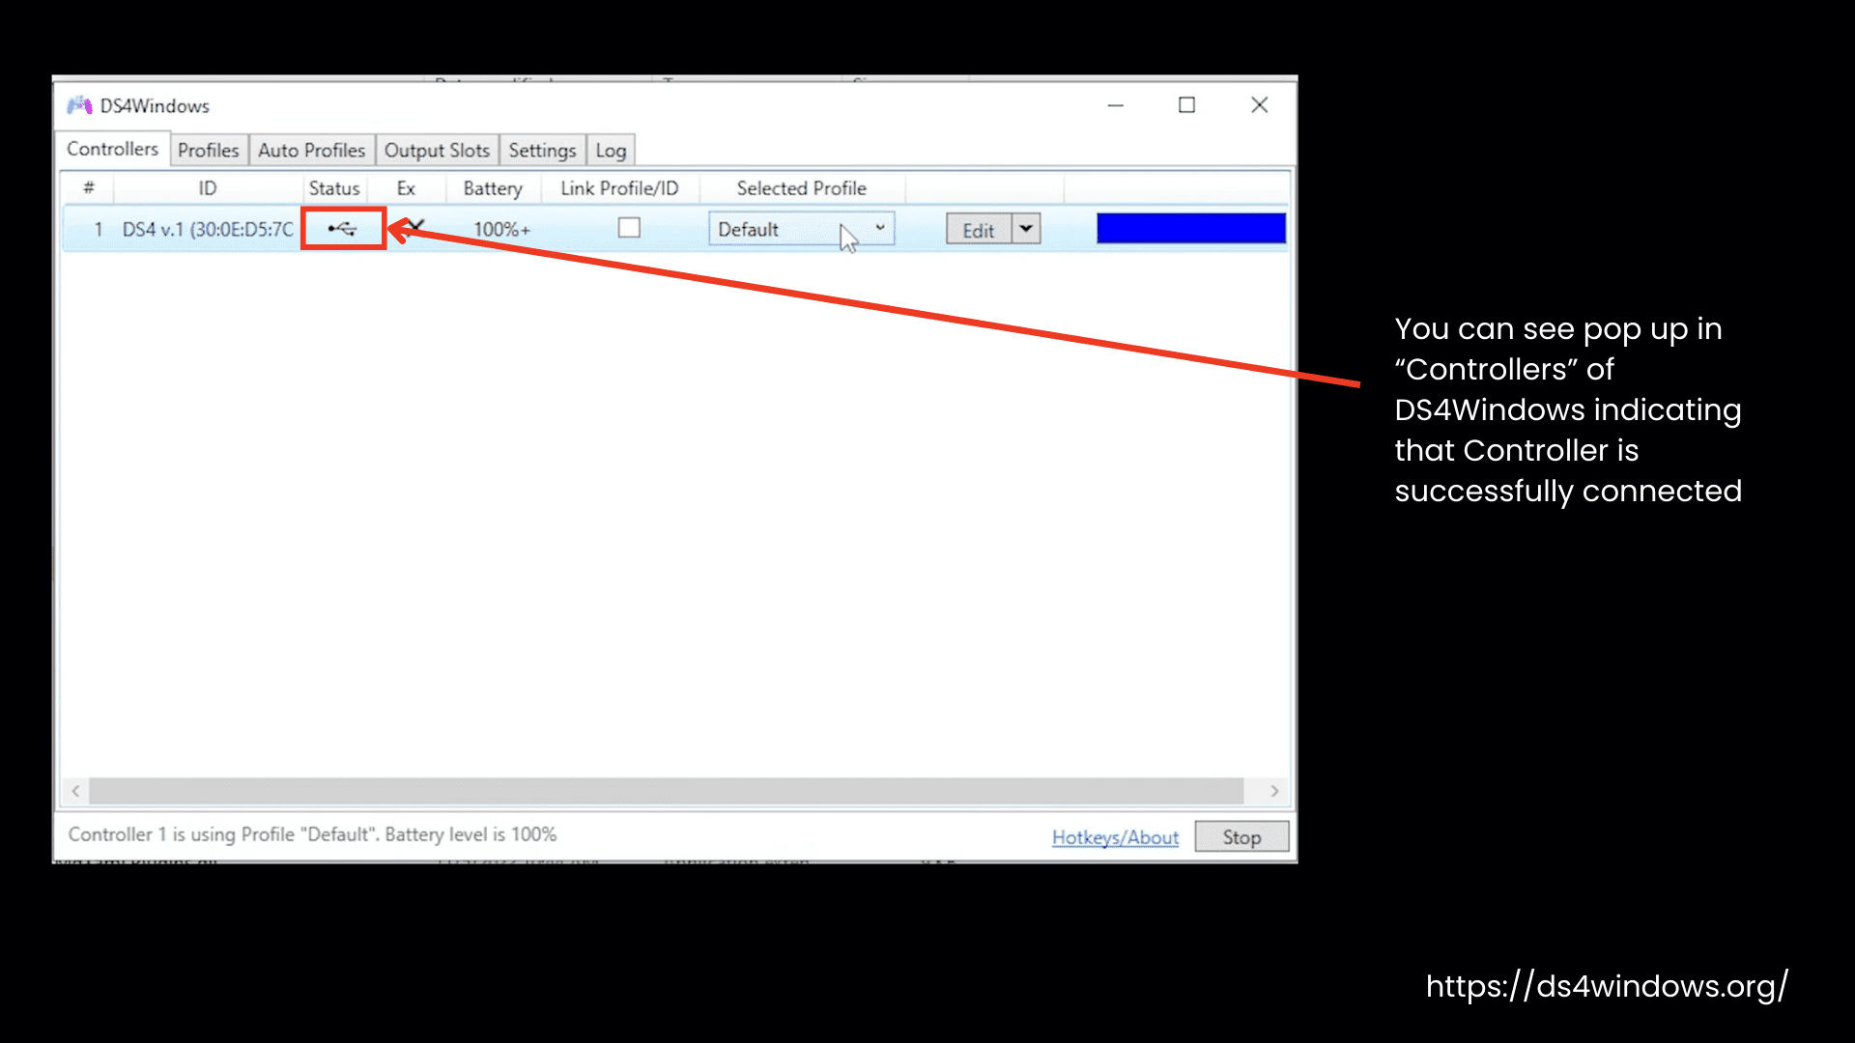Image resolution: width=1855 pixels, height=1043 pixels.
Task: Open the Hotkeys/About link
Action: (x=1115, y=837)
